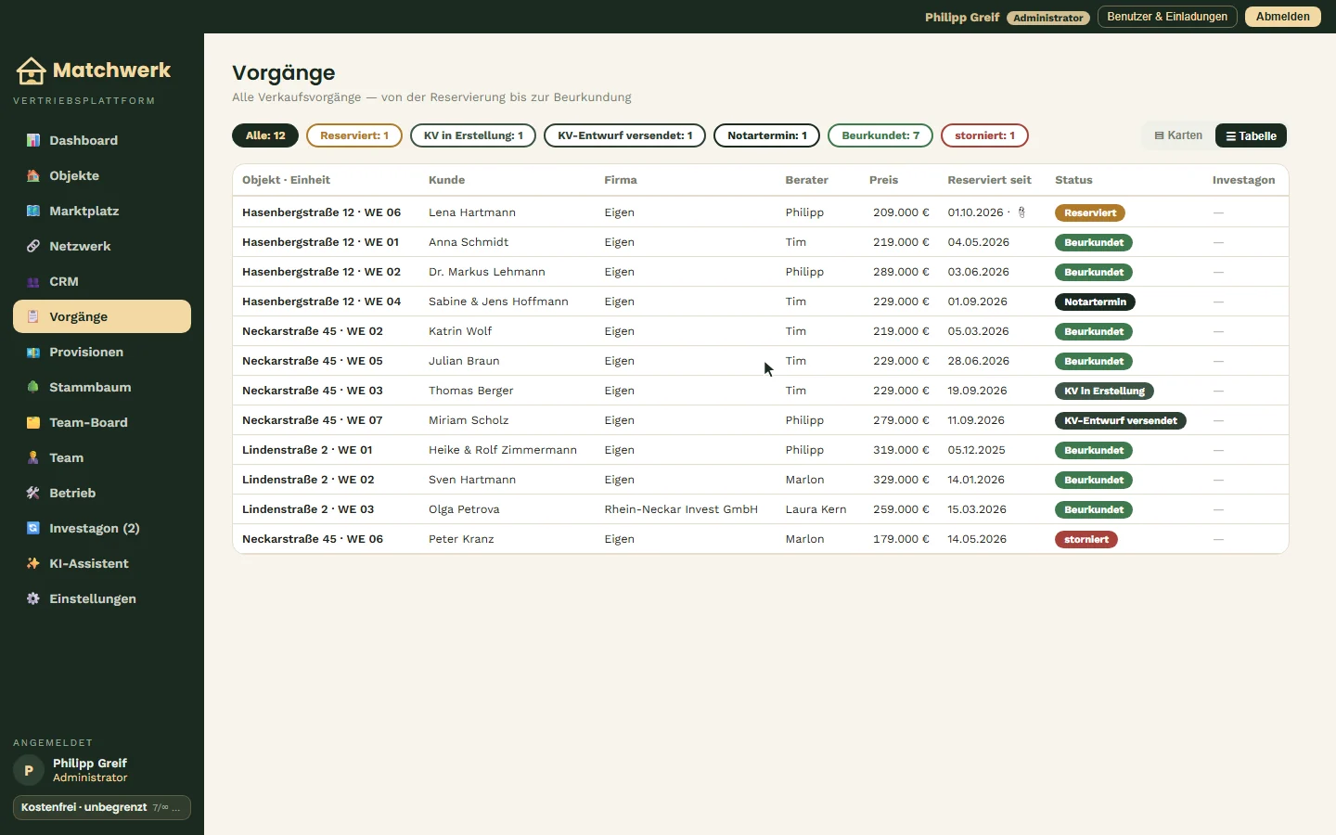Image resolution: width=1336 pixels, height=835 pixels.
Task: Click the Objekte icon in the sidebar
Action: [x=33, y=175]
